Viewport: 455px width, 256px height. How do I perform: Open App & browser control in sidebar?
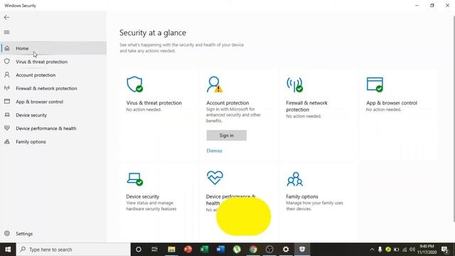(53, 102)
